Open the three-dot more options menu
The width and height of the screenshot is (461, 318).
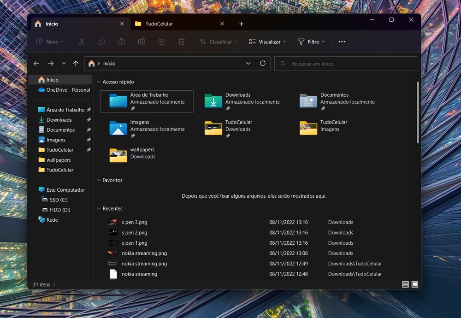(x=342, y=42)
